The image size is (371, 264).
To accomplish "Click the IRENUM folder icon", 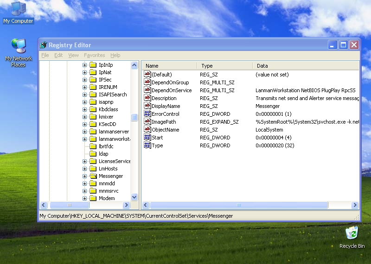I will click(x=93, y=87).
